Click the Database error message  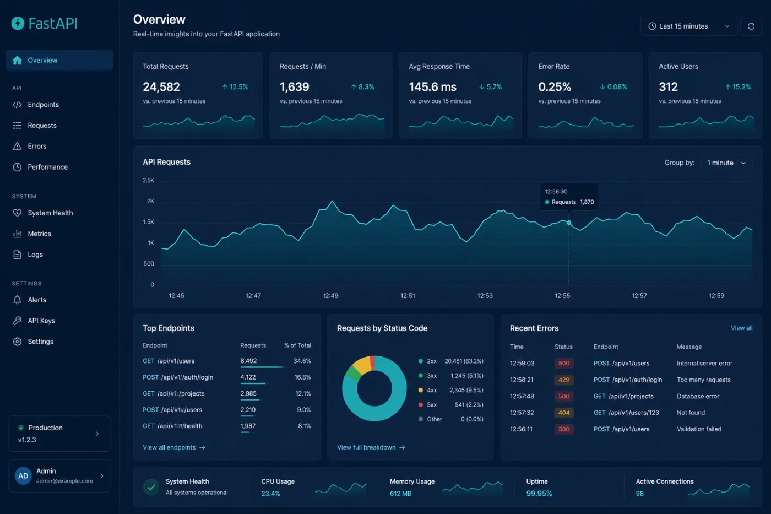point(698,396)
